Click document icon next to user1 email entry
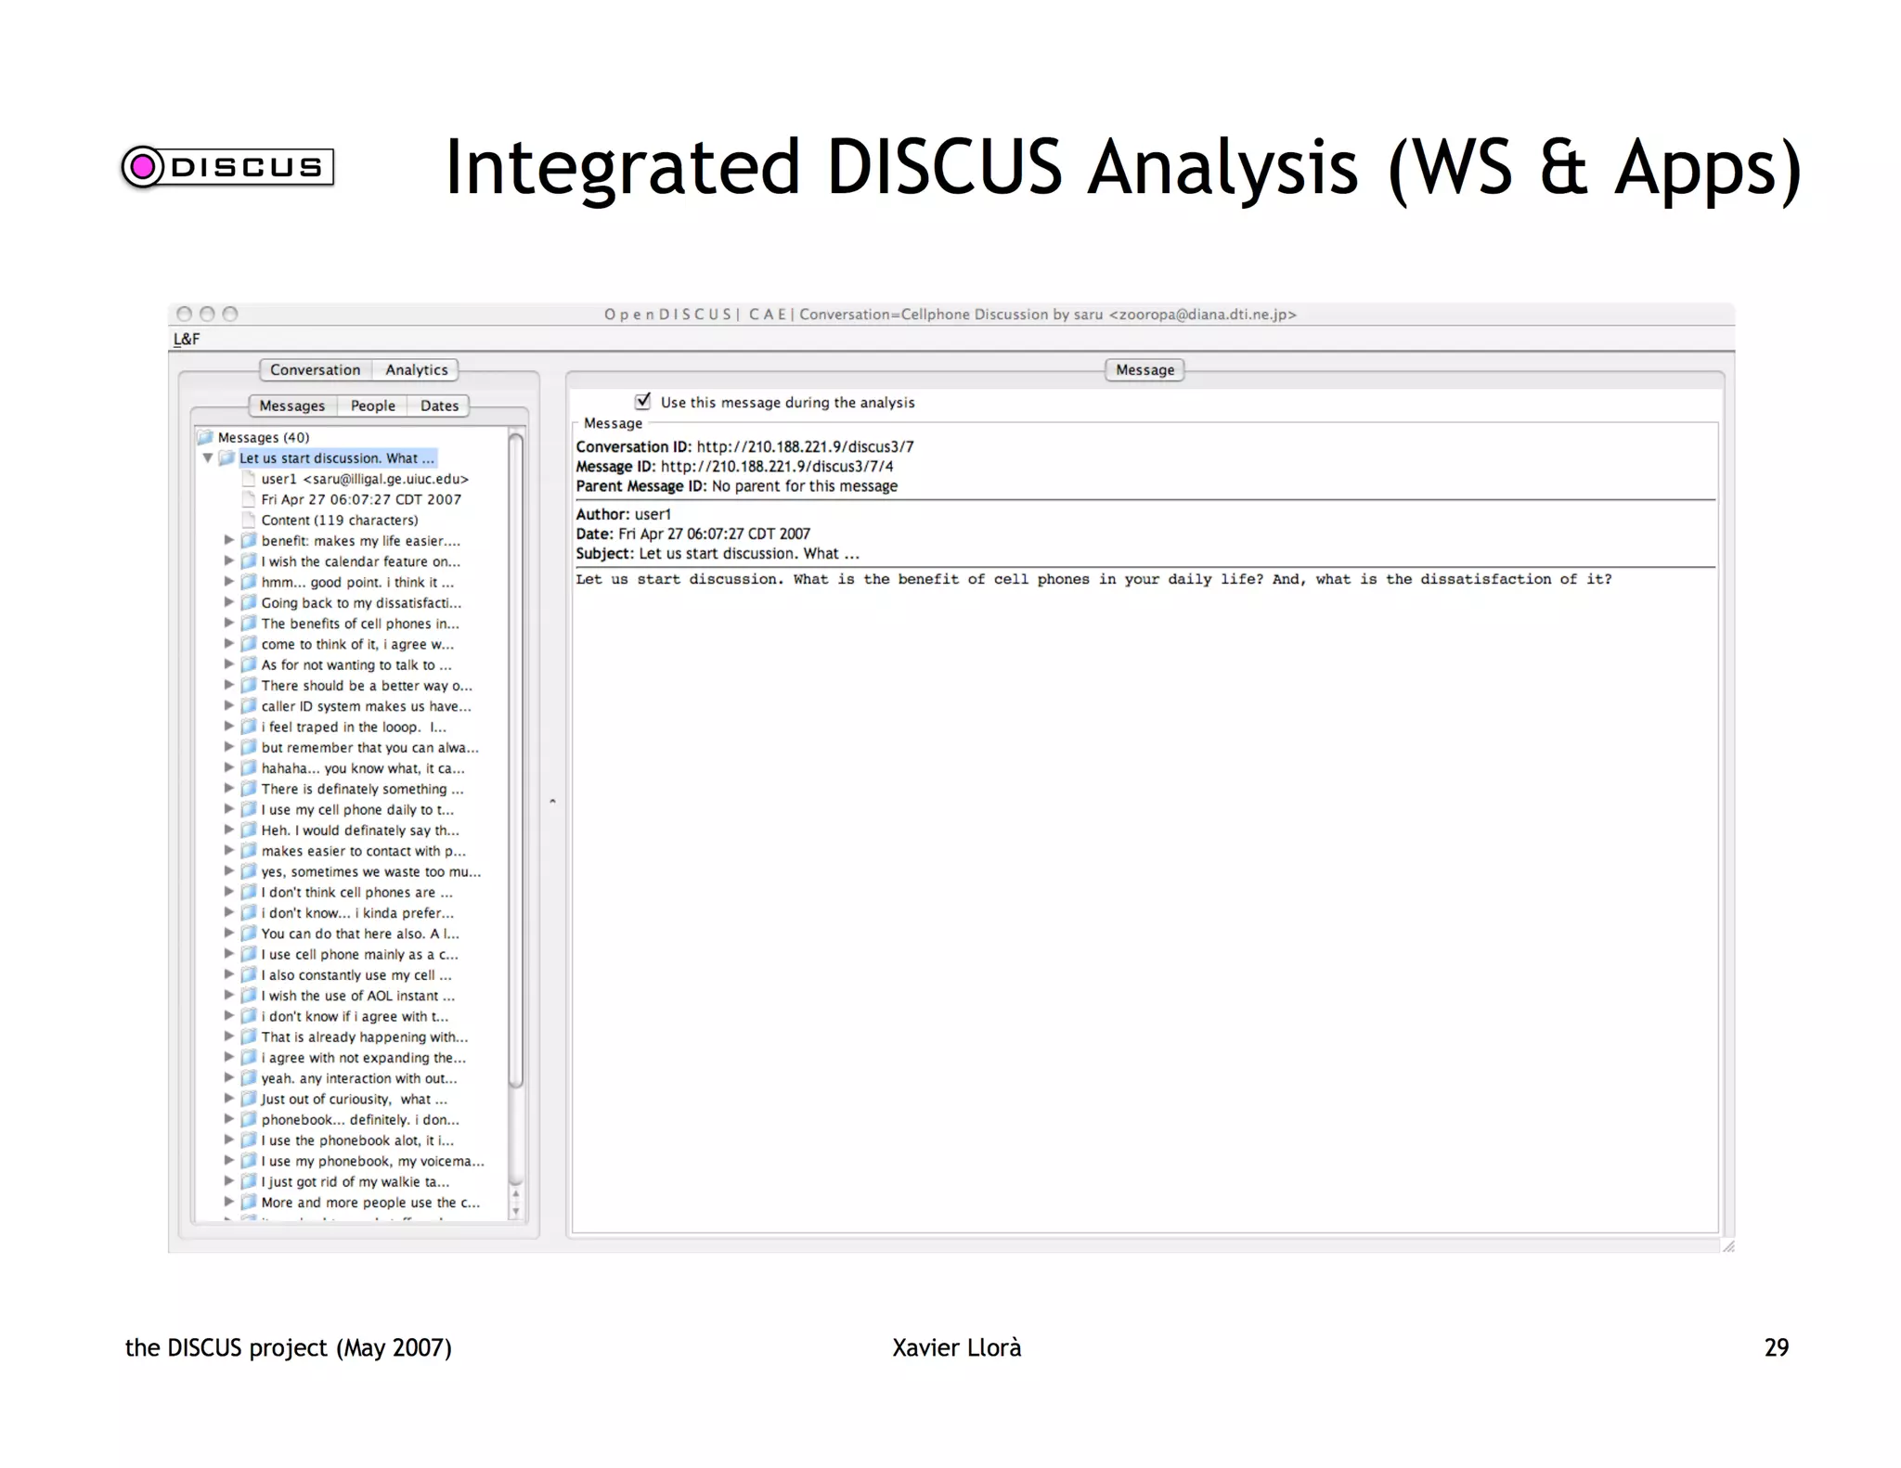Screen dimensions: 1901x1468 [x=248, y=479]
